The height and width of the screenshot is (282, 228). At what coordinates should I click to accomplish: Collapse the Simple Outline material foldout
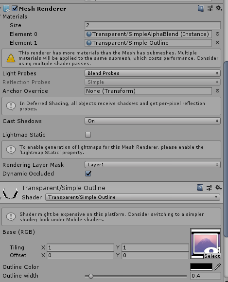tap(0, 198)
